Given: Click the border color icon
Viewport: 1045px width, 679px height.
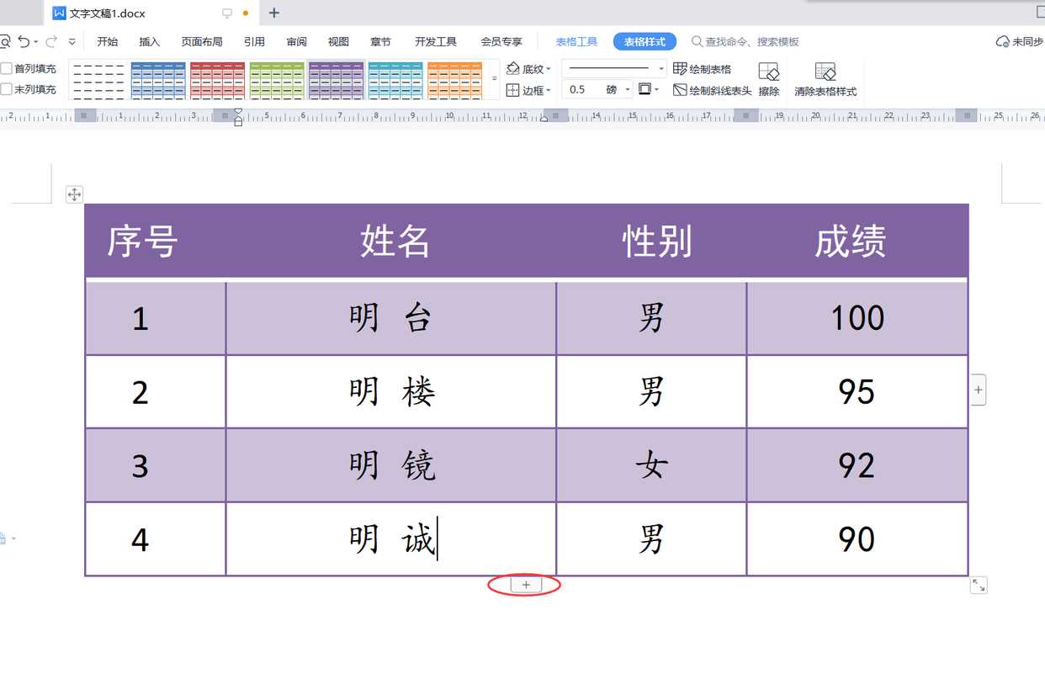Looking at the screenshot, I should pyautogui.click(x=645, y=89).
